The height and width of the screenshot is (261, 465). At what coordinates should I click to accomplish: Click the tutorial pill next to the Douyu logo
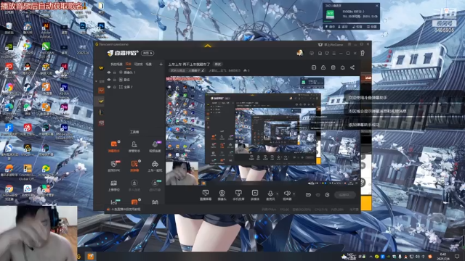(x=147, y=53)
